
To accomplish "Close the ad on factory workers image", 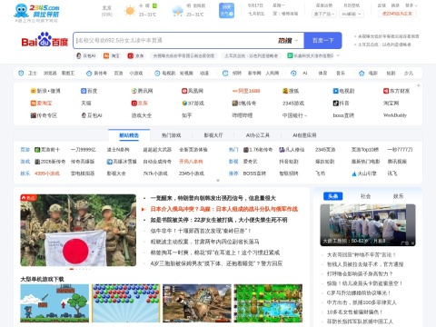I will coord(412,243).
